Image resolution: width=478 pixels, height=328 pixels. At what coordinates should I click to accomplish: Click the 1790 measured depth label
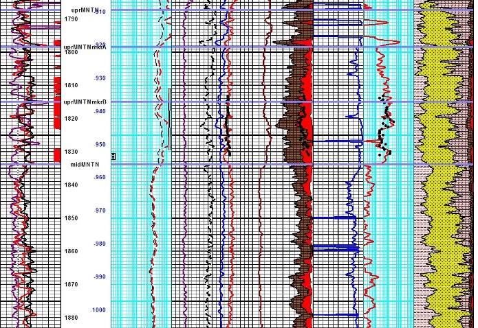[x=72, y=19]
